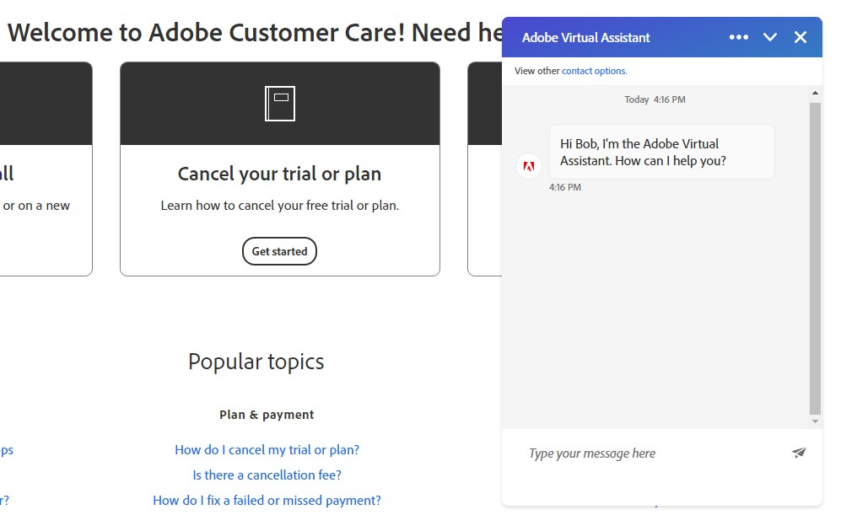Close the Adobe Virtual Assistant window
Image resolution: width=841 pixels, height=515 pixels.
click(800, 37)
